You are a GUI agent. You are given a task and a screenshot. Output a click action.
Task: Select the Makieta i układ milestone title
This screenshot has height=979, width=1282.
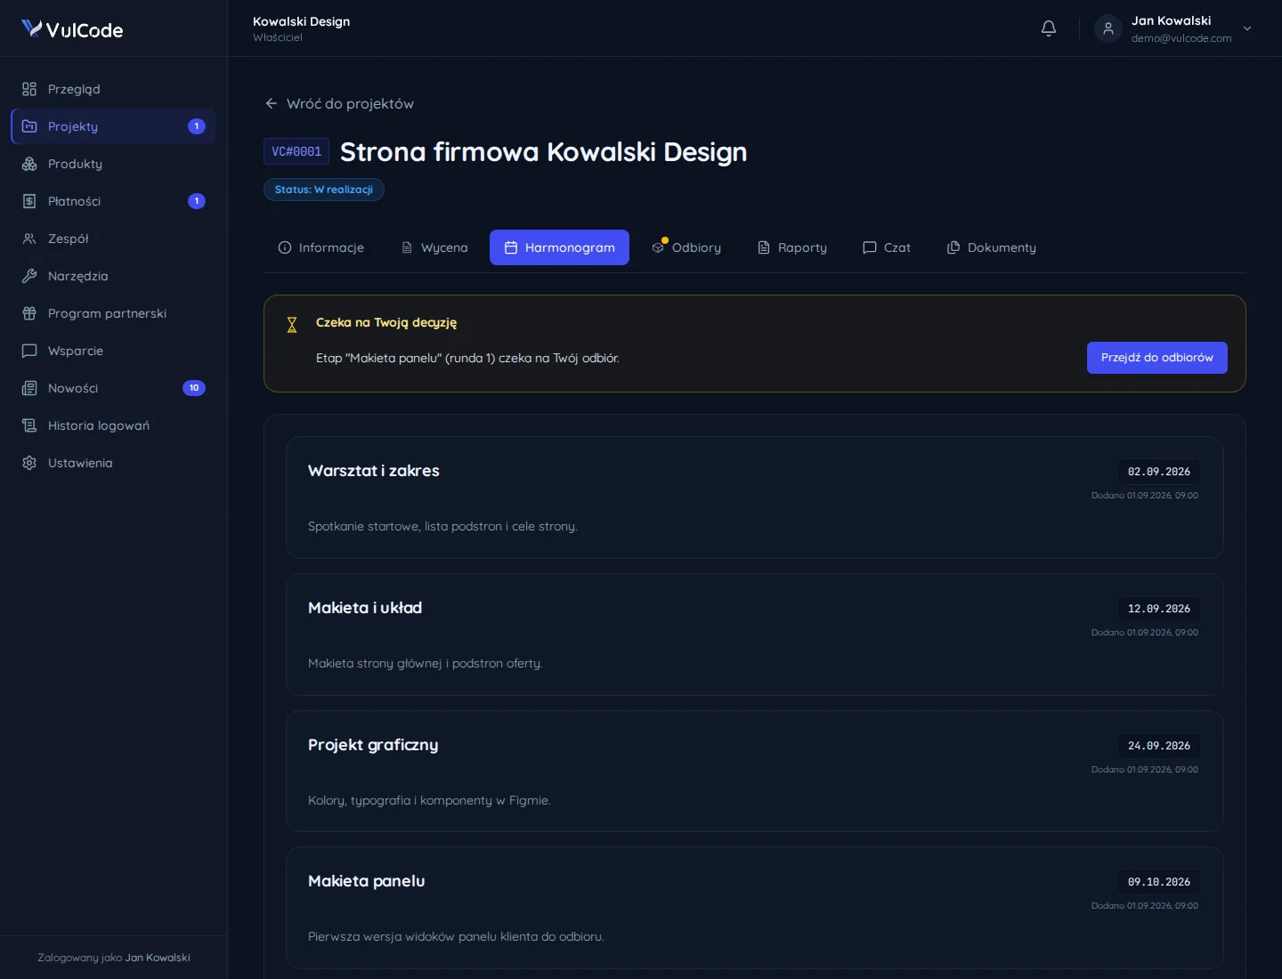coord(365,608)
